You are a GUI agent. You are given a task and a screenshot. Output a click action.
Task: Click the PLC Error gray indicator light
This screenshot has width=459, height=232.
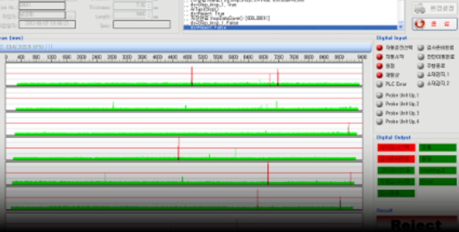coord(379,84)
